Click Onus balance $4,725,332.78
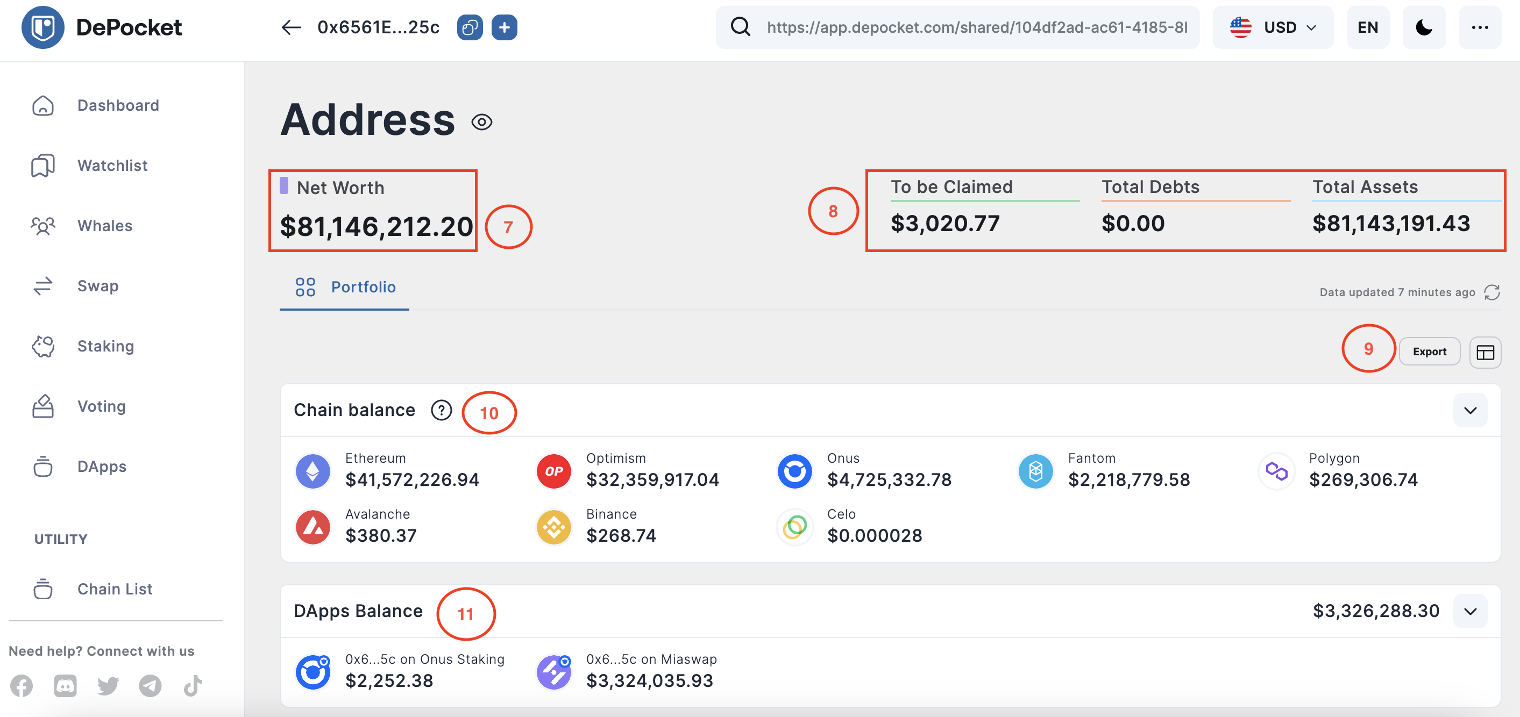Viewport: 1520px width, 717px height. pyautogui.click(x=889, y=480)
